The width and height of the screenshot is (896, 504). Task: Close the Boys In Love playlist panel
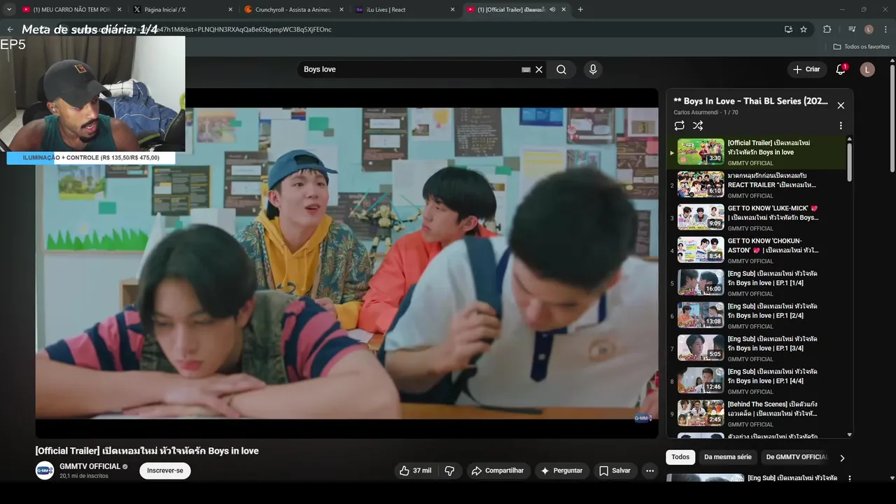coord(841,105)
